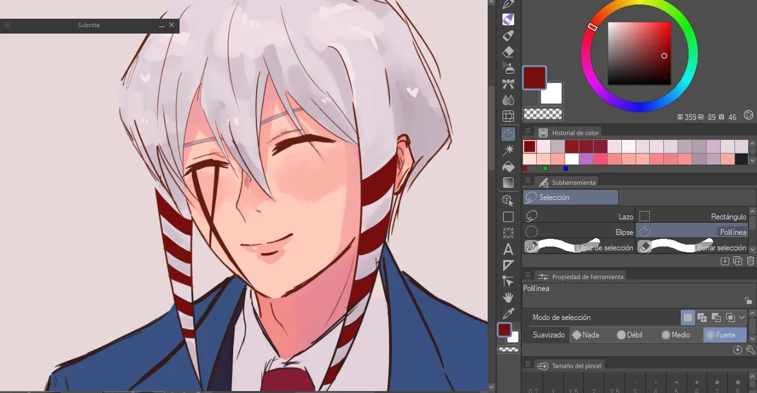
Task: Select the Gradient tool
Action: tap(508, 183)
